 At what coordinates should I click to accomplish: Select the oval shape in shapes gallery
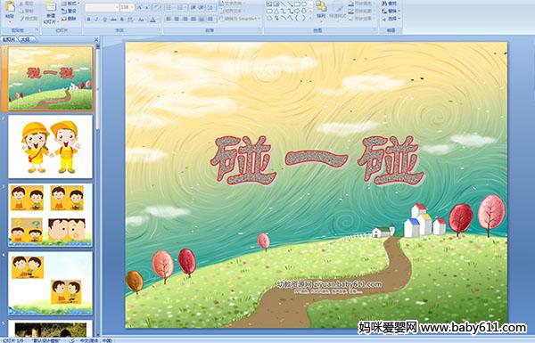[x=303, y=4]
